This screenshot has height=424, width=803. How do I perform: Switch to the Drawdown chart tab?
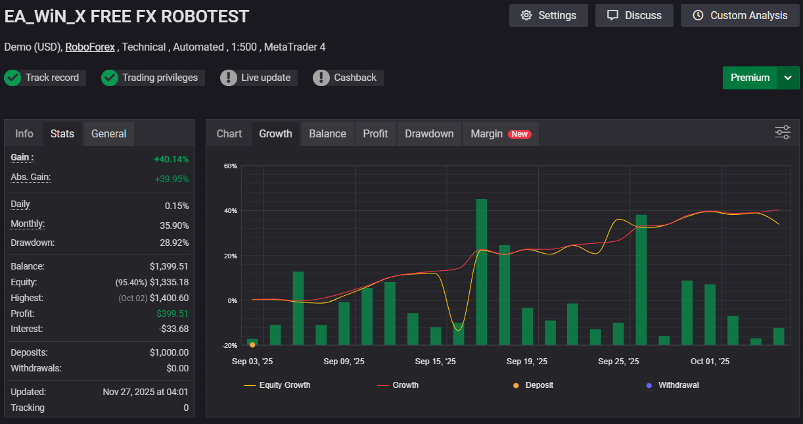(x=429, y=134)
